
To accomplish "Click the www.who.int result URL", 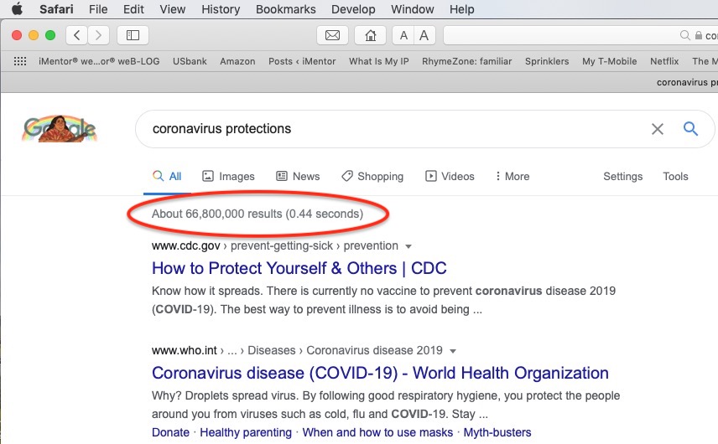I will point(184,351).
